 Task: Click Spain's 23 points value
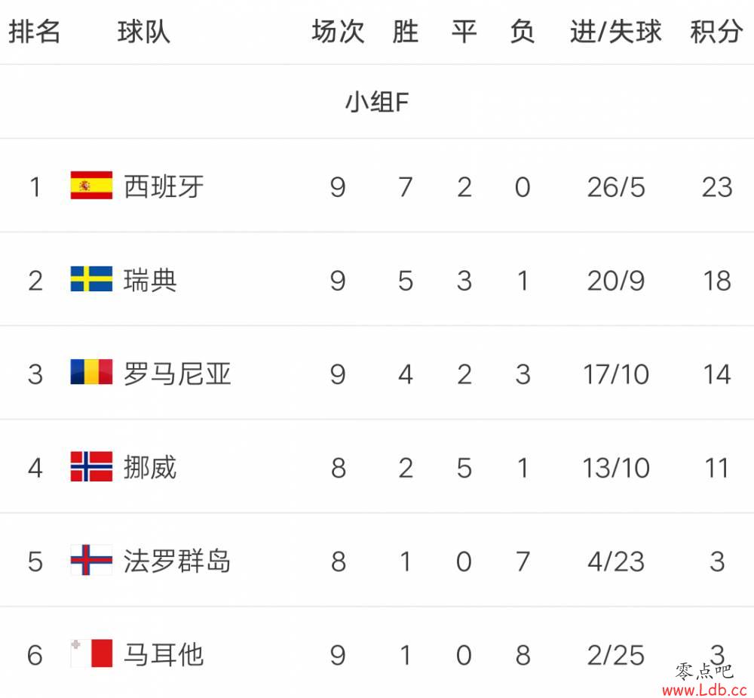(717, 187)
